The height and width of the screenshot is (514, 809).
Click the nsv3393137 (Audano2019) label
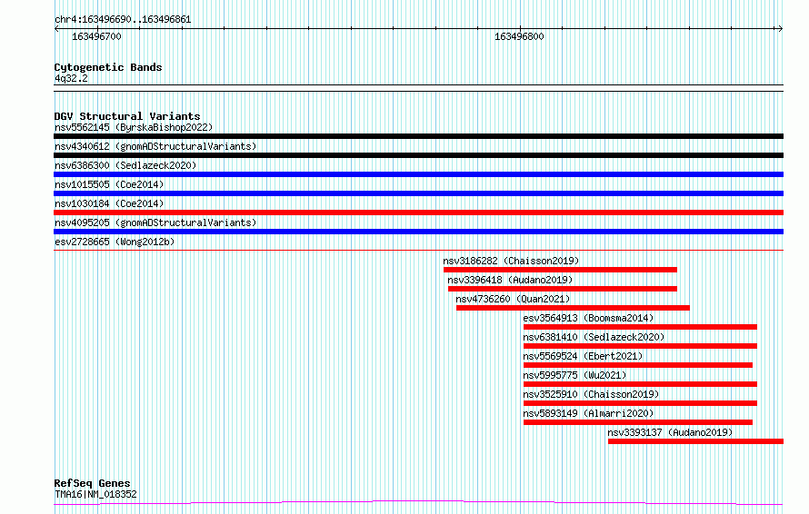(670, 432)
